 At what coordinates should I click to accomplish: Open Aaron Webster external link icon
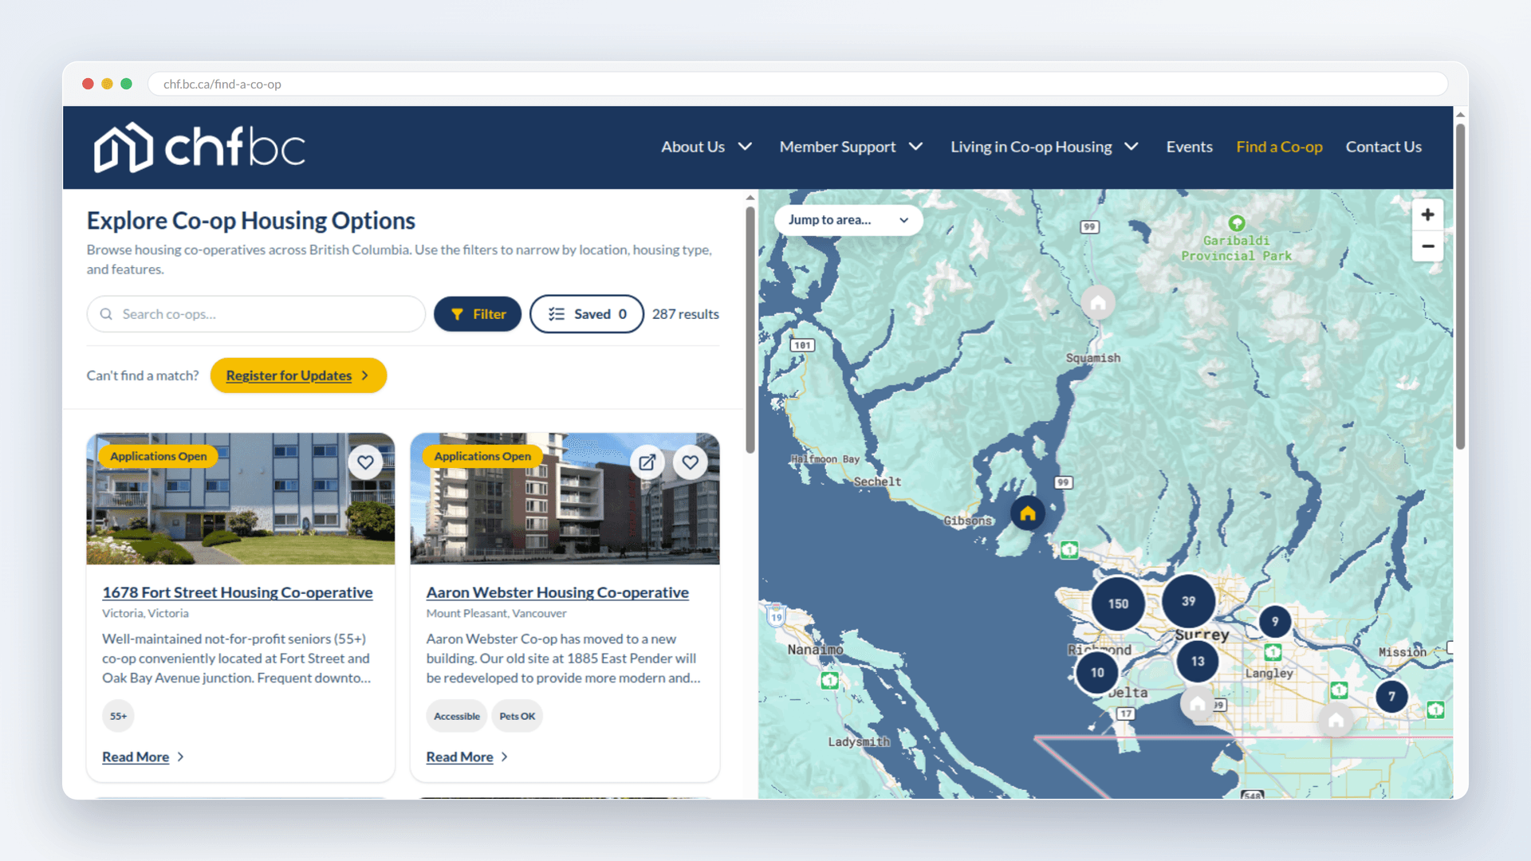[x=647, y=462]
